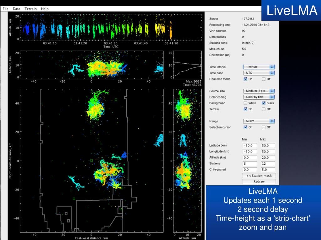Click the Max. chi-sq. value 5.0
Screen dimensions: 321x240
pyautogui.click(x=244, y=49)
